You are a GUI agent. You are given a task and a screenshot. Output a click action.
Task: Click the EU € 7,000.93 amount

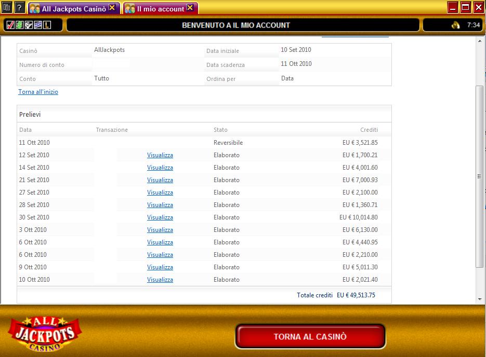coord(360,180)
